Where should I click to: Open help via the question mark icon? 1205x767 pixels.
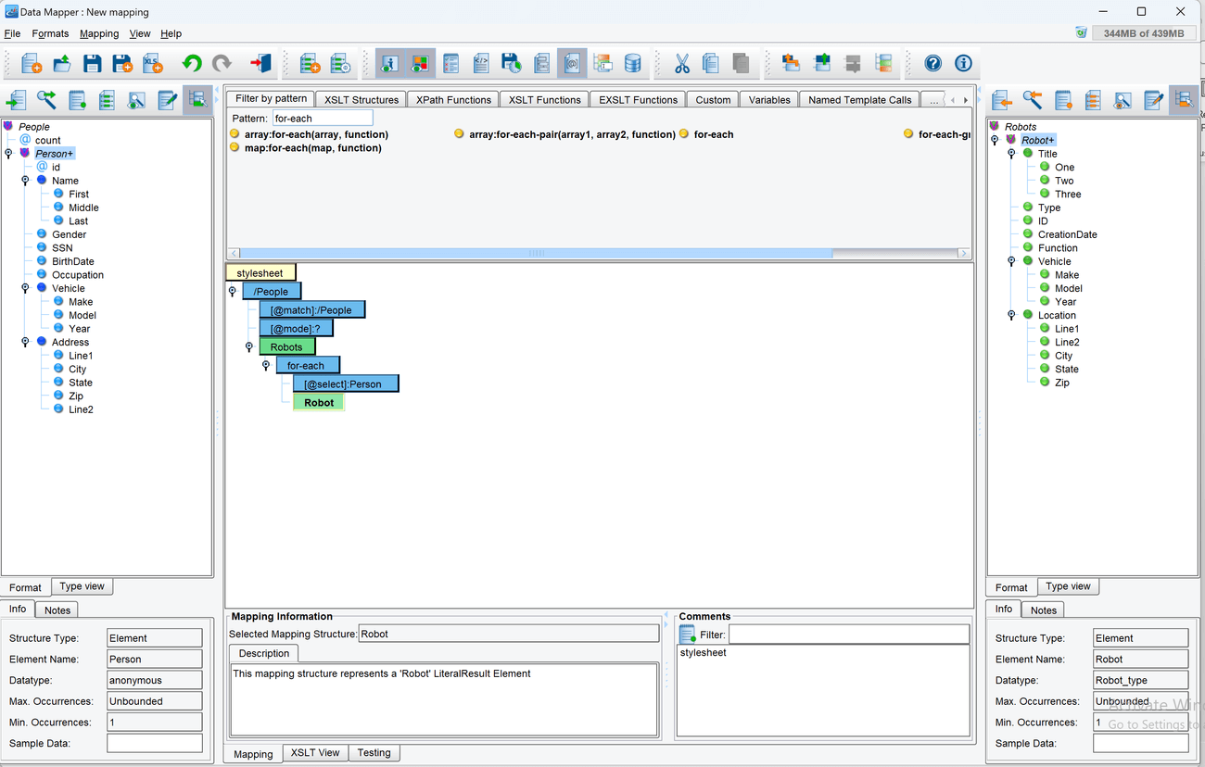[933, 63]
